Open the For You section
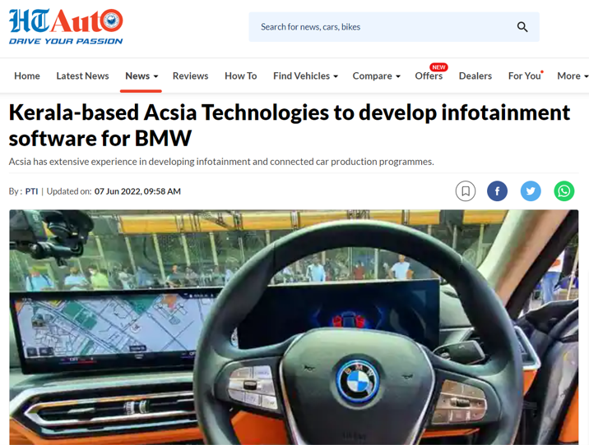589x445 pixels. (x=524, y=76)
